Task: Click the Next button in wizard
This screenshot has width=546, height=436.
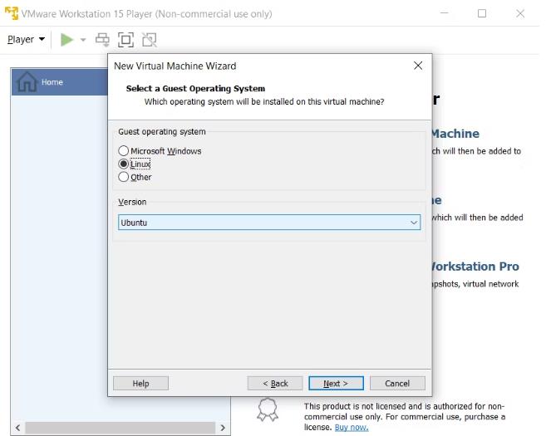Action: coord(336,383)
